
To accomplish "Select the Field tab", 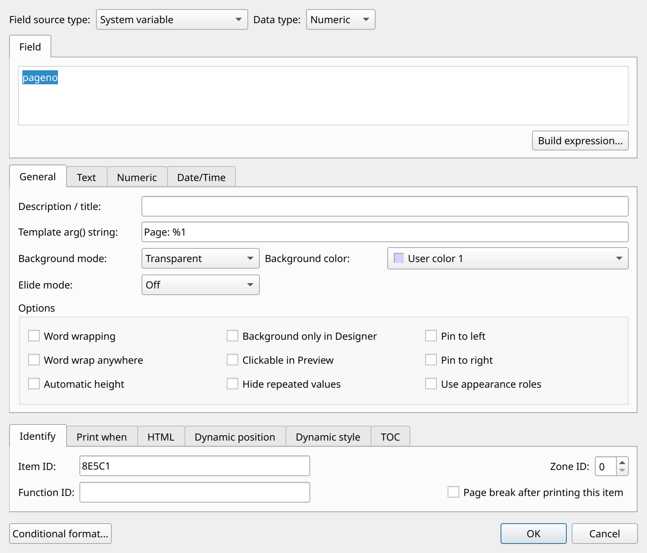I will pos(30,47).
